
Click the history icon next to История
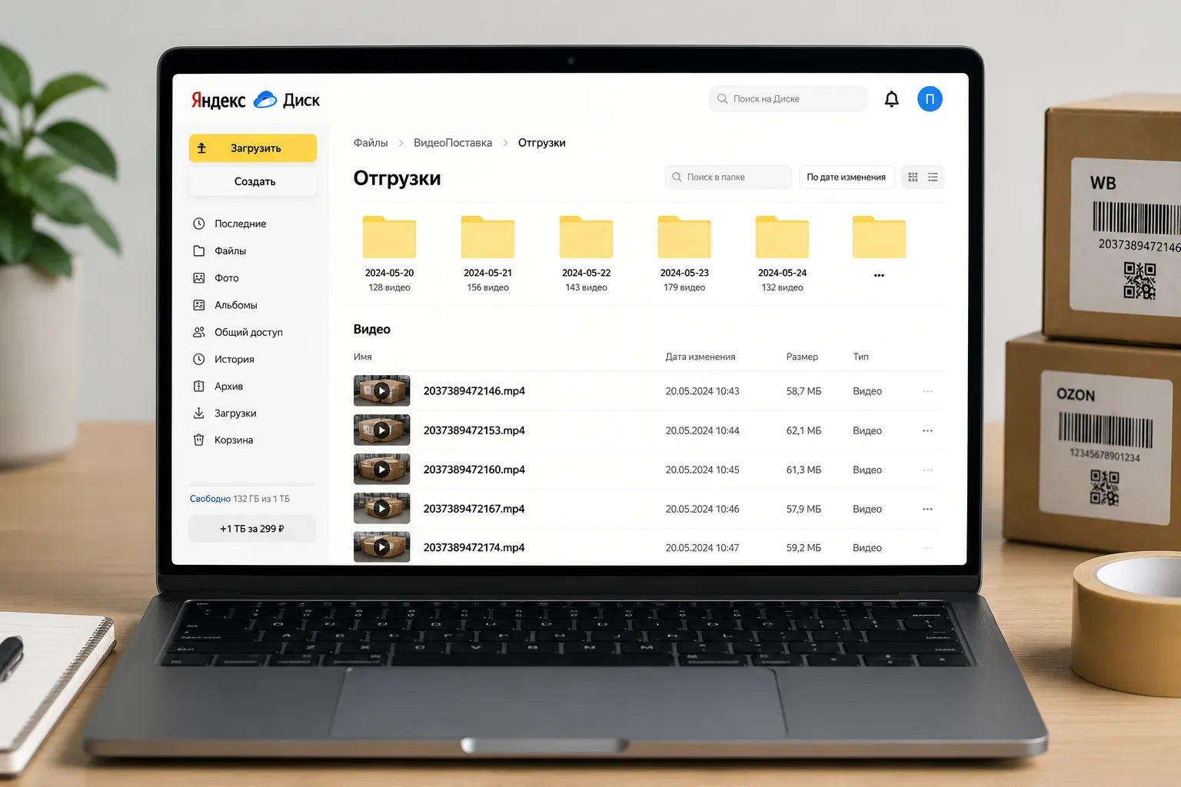tap(198, 359)
